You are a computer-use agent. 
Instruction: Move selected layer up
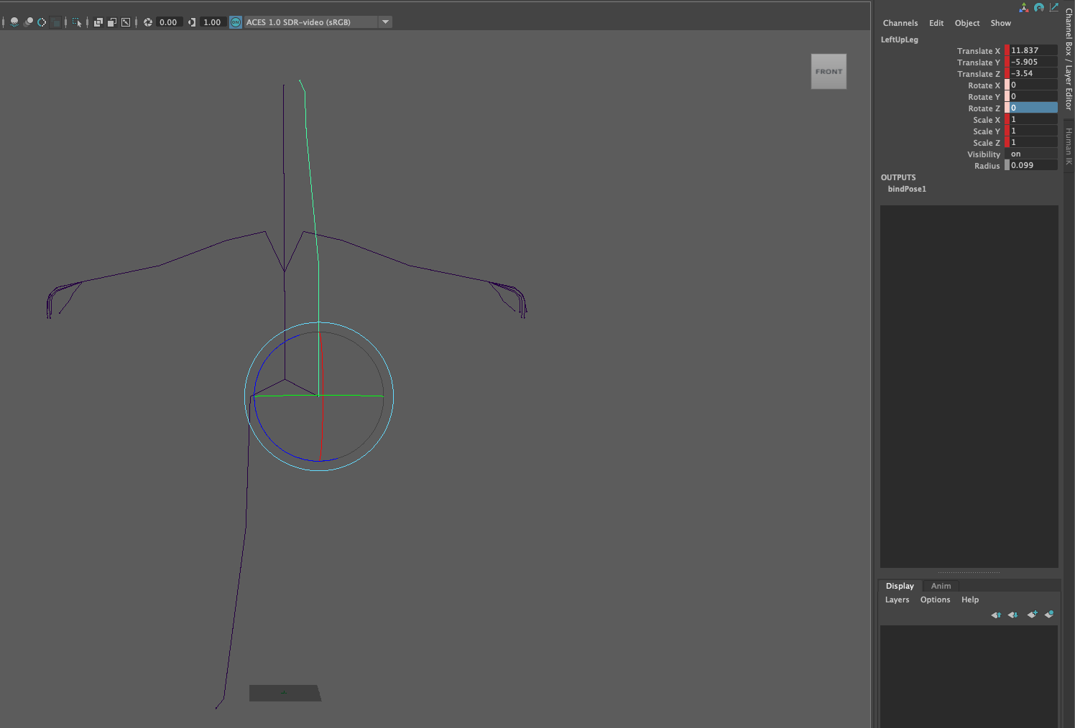(996, 615)
